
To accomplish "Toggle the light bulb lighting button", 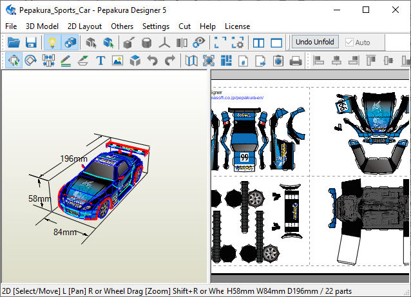I will pyautogui.click(x=52, y=43).
